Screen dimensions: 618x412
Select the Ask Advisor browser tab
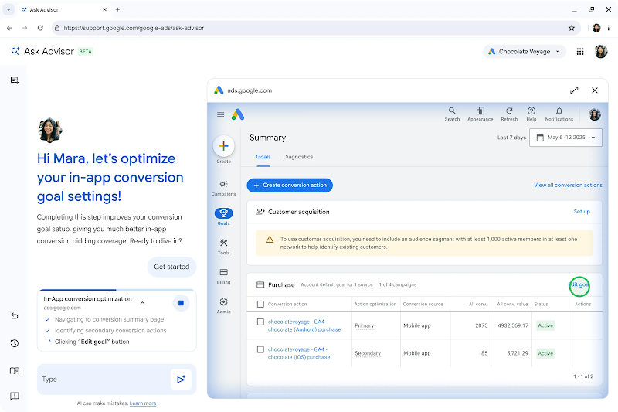coord(63,9)
